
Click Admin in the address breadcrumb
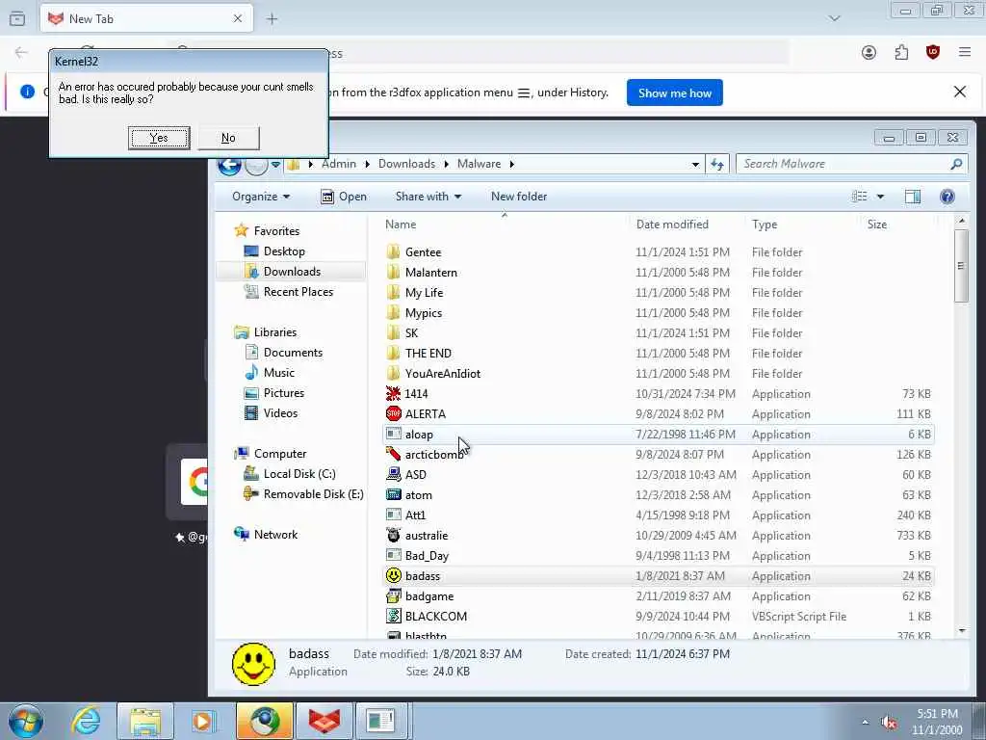[339, 164]
